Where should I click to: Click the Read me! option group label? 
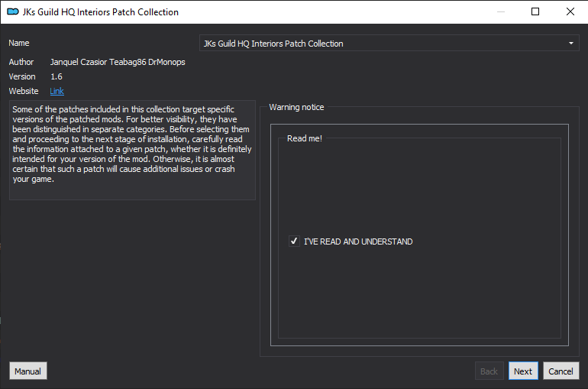click(x=305, y=138)
